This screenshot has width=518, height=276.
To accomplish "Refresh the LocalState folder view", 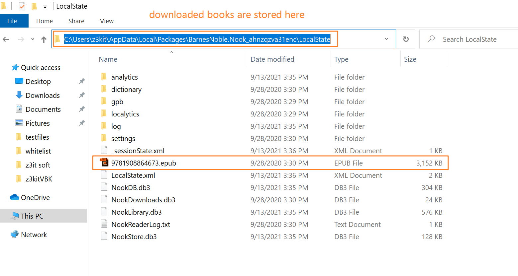I will [406, 39].
